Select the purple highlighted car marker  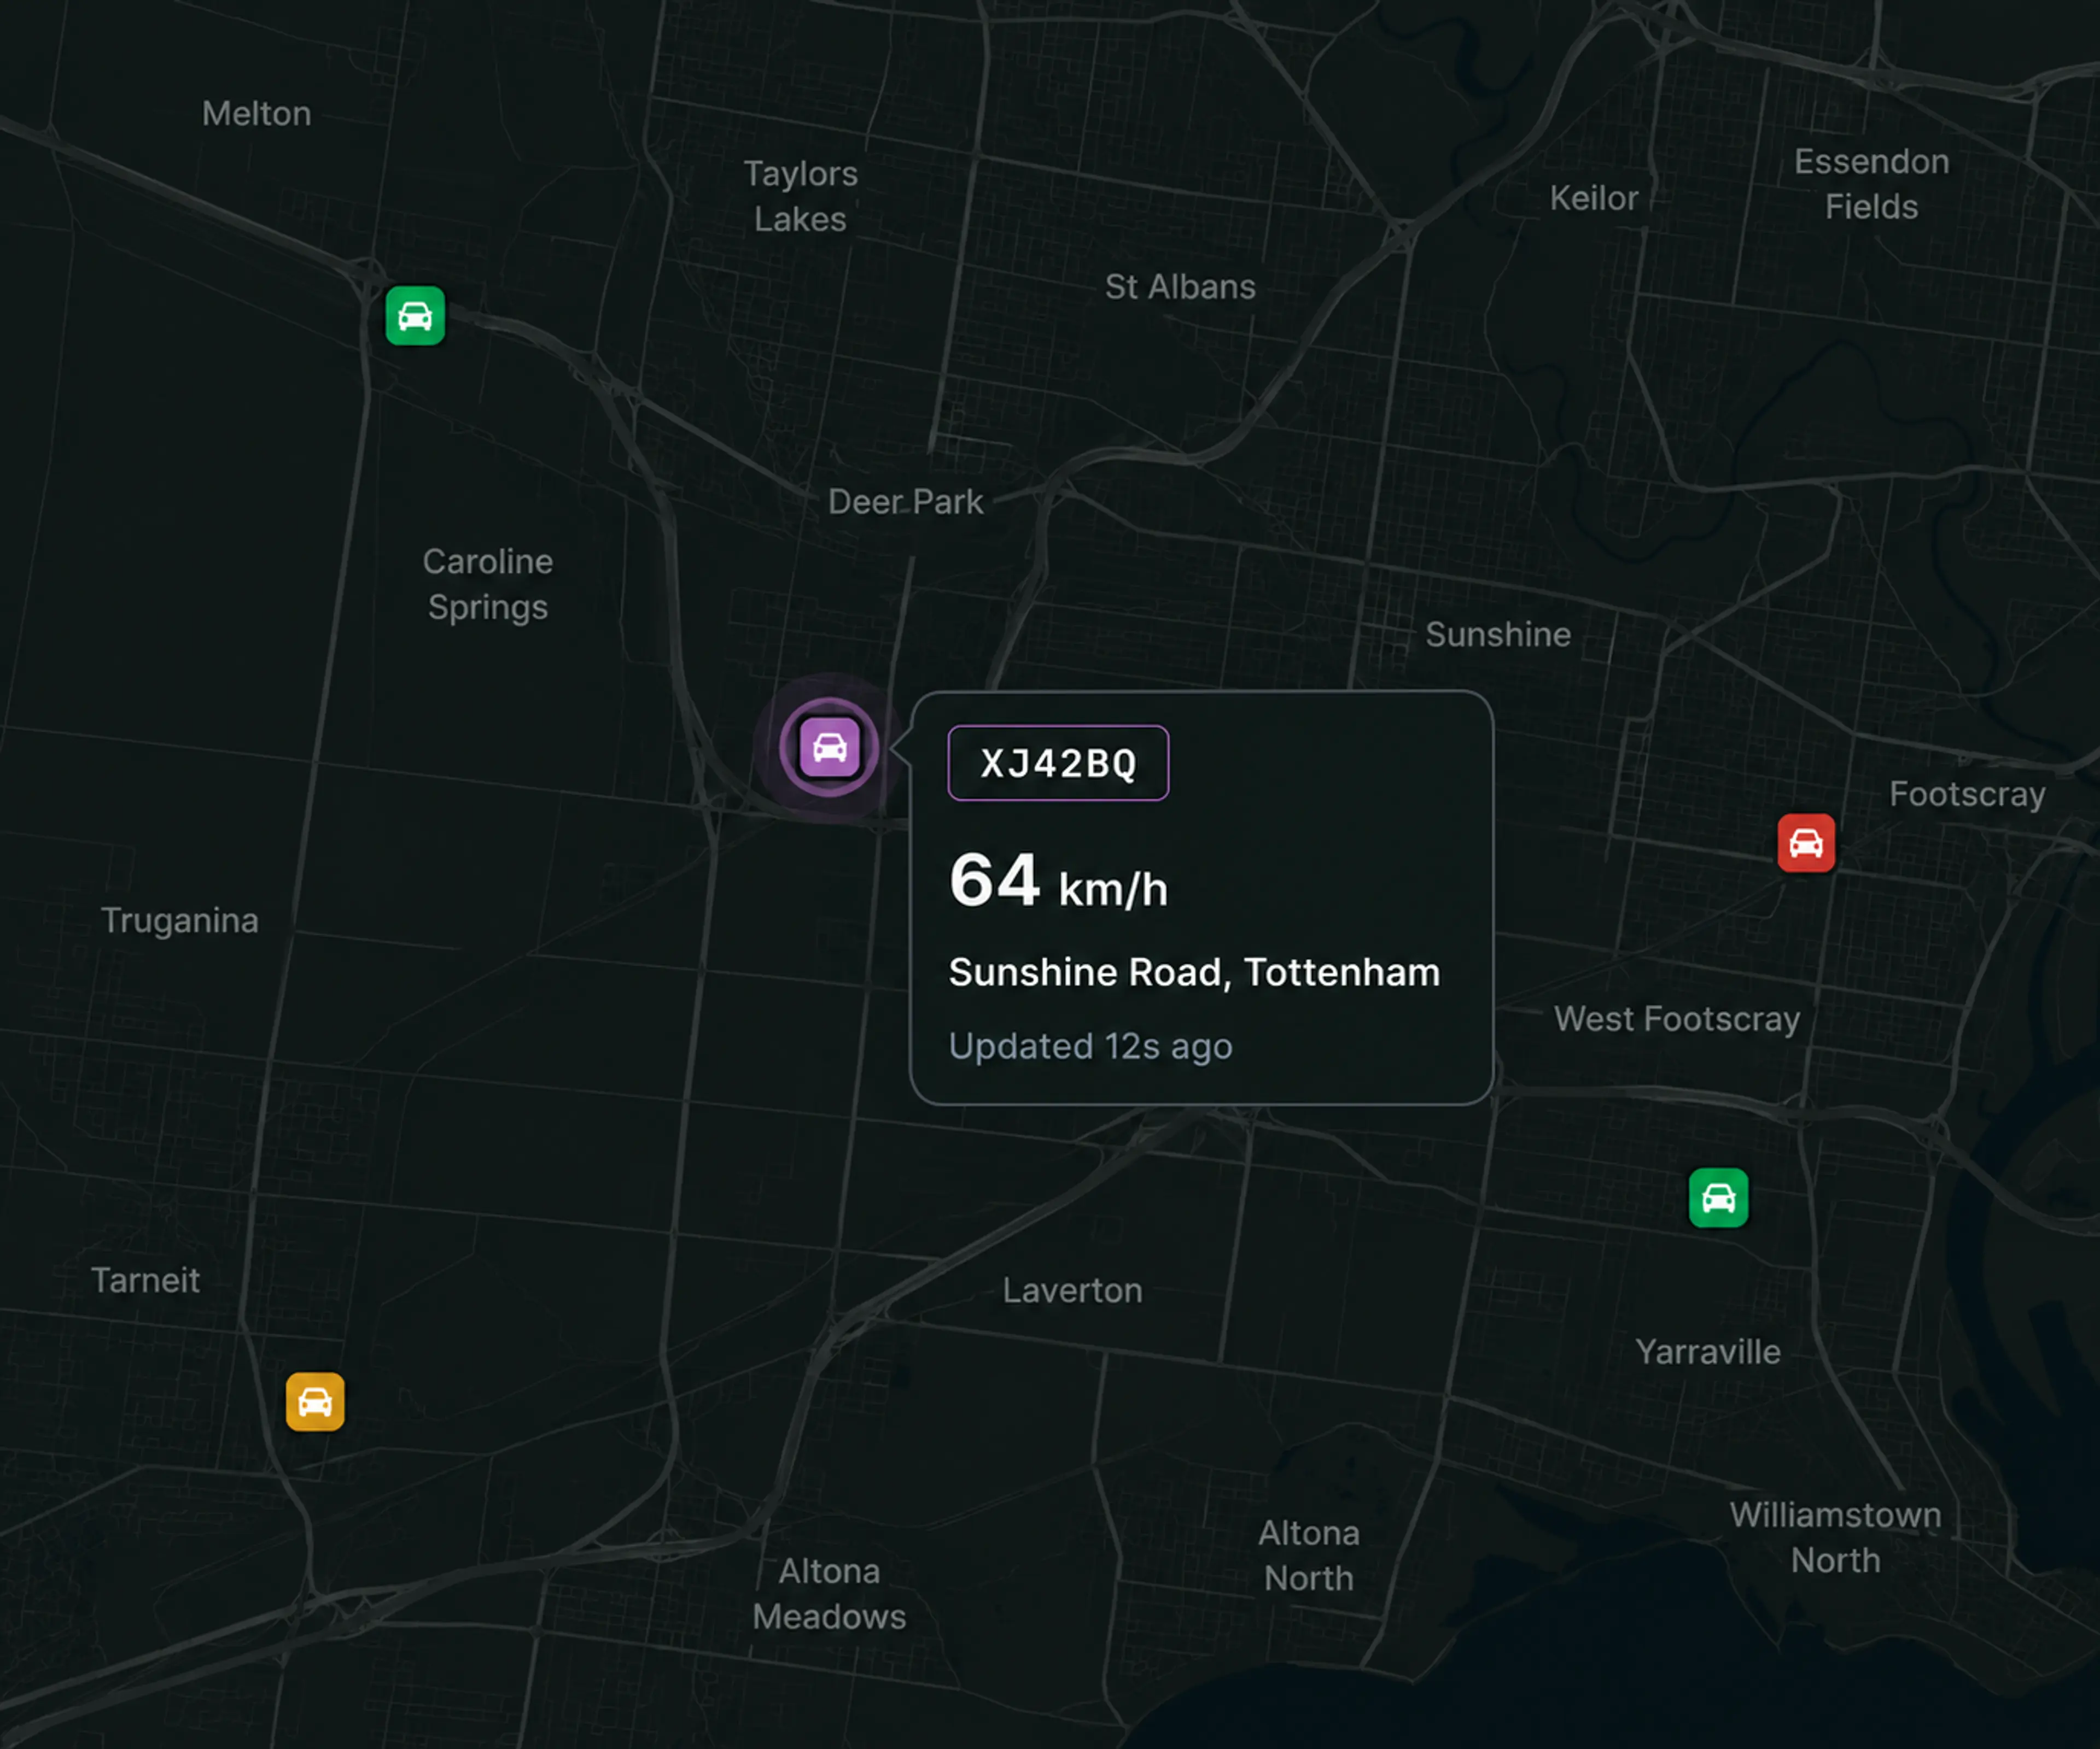829,748
